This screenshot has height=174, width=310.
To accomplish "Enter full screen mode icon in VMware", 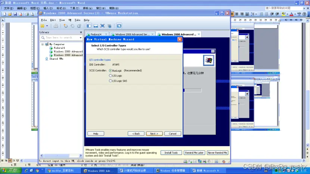I will (102, 26).
